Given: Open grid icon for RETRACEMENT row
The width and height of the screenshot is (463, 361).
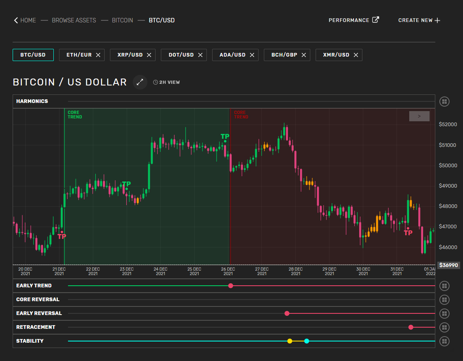Looking at the screenshot, I should (x=444, y=327).
